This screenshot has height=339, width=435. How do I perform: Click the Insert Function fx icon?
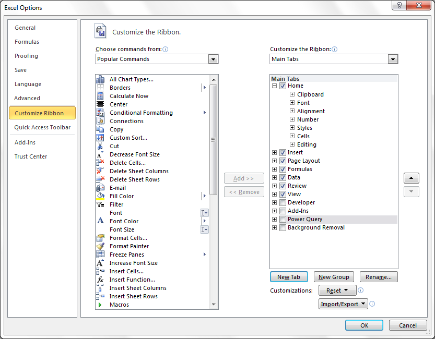100,280
